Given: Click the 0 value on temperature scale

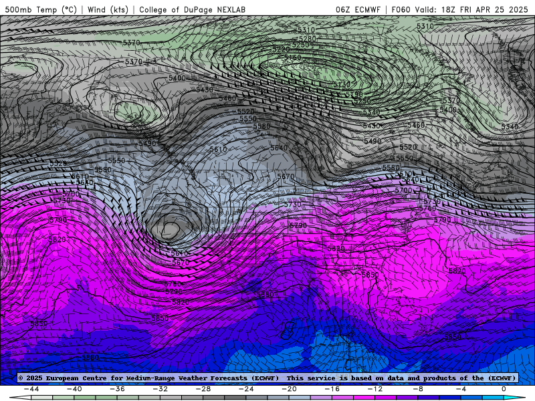Looking at the screenshot, I should tap(504, 389).
